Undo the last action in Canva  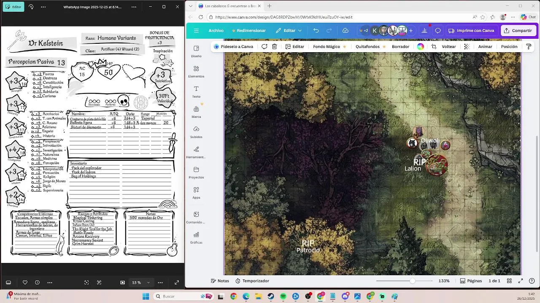(x=316, y=31)
